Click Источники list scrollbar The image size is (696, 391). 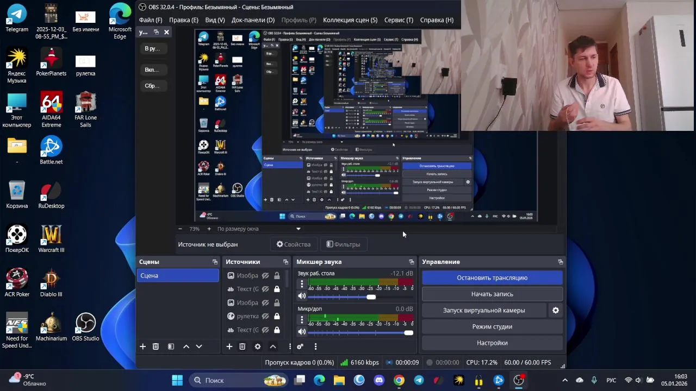(287, 278)
